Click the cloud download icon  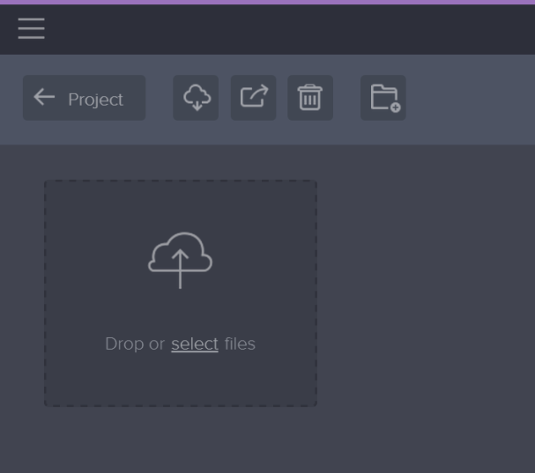196,98
